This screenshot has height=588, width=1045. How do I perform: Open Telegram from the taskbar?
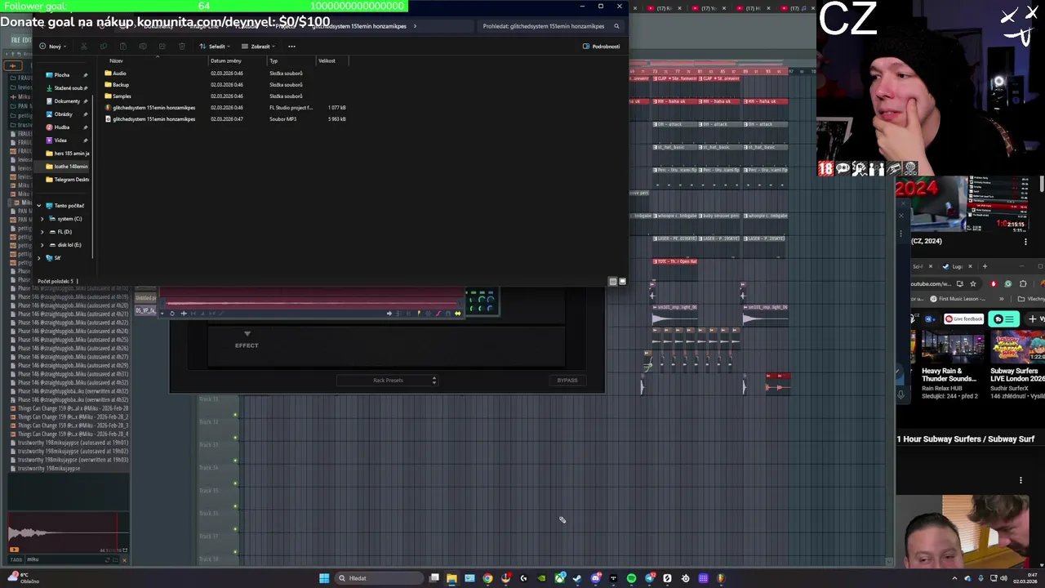tap(650, 578)
